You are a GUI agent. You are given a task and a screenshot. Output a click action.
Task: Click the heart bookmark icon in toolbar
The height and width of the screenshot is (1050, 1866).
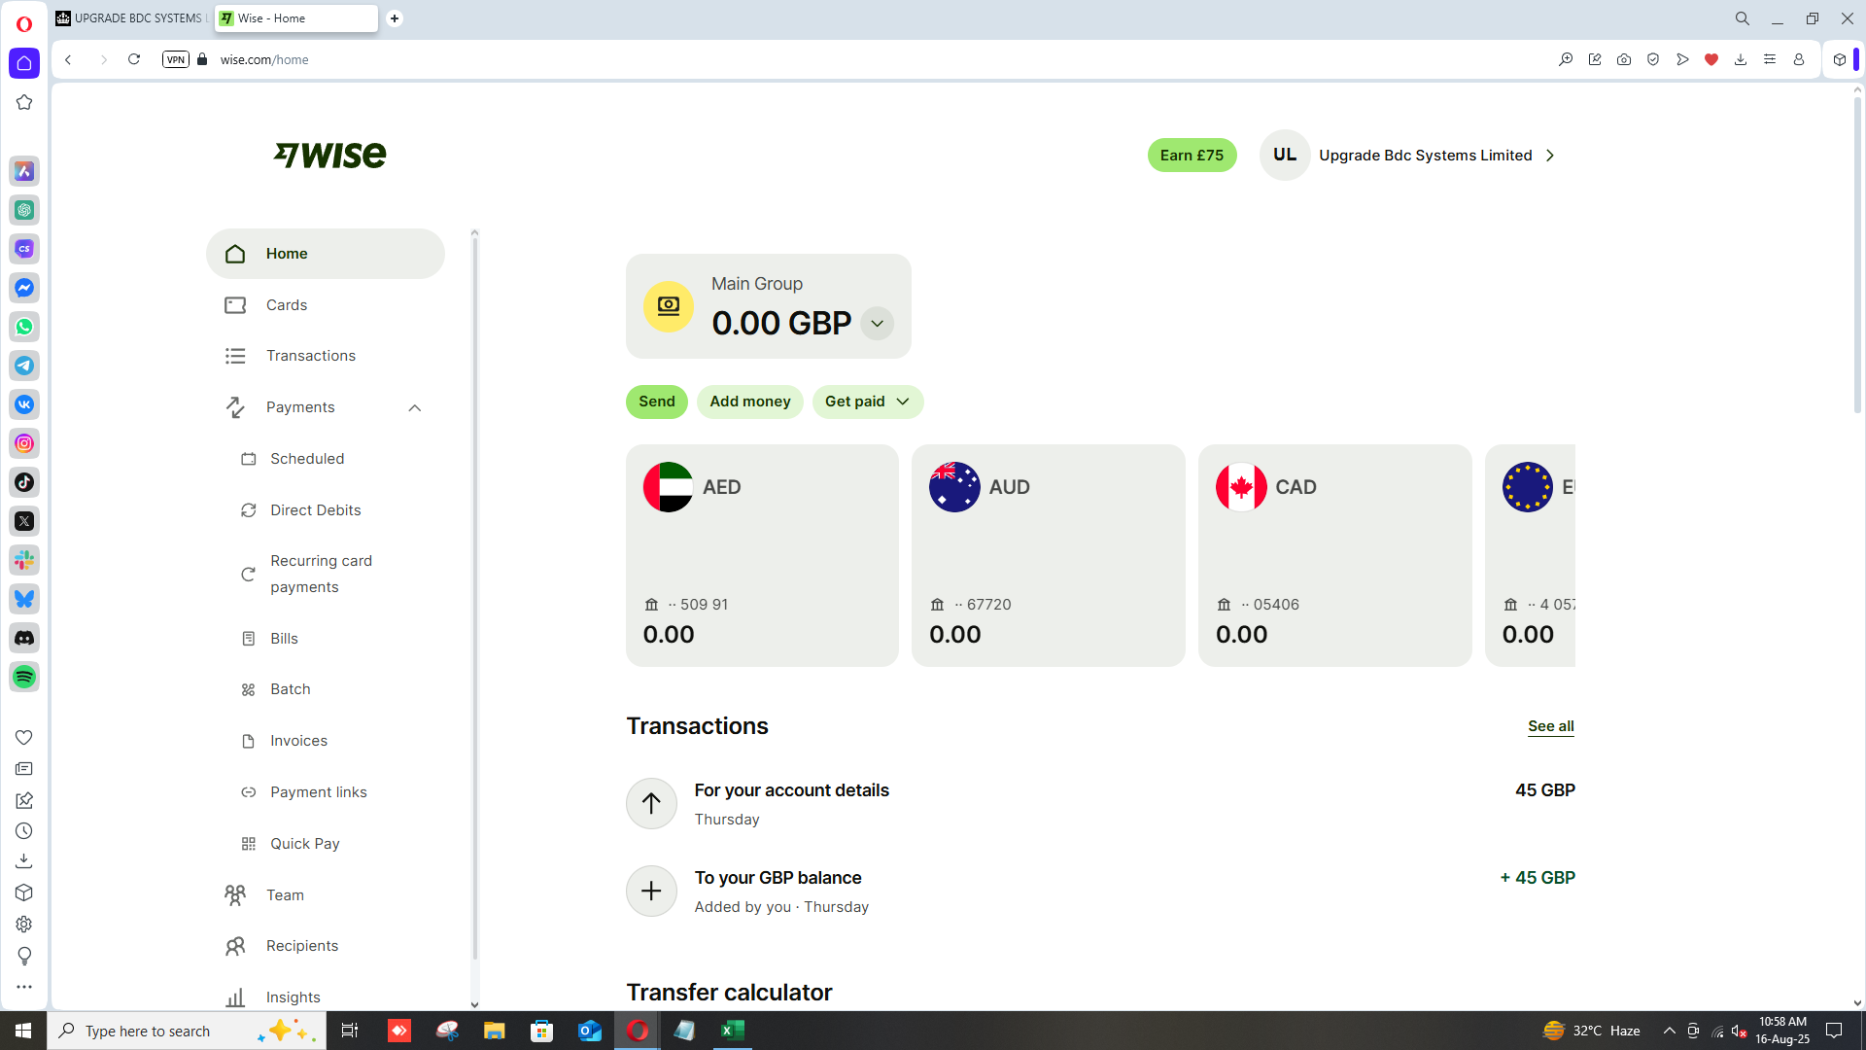coord(1711,59)
